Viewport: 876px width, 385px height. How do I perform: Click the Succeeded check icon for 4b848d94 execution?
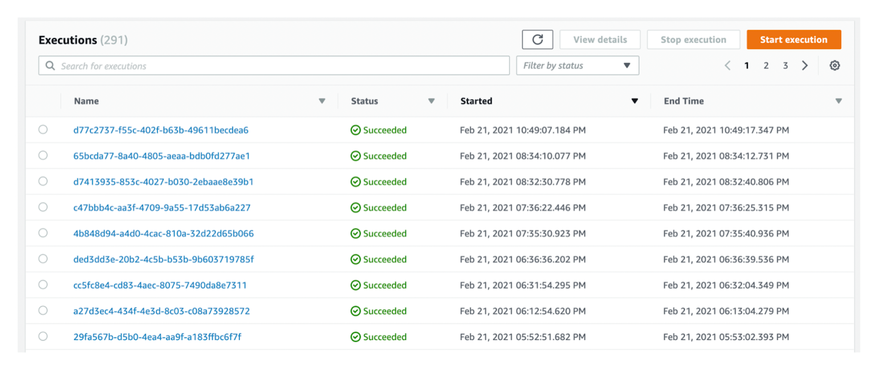click(x=355, y=233)
